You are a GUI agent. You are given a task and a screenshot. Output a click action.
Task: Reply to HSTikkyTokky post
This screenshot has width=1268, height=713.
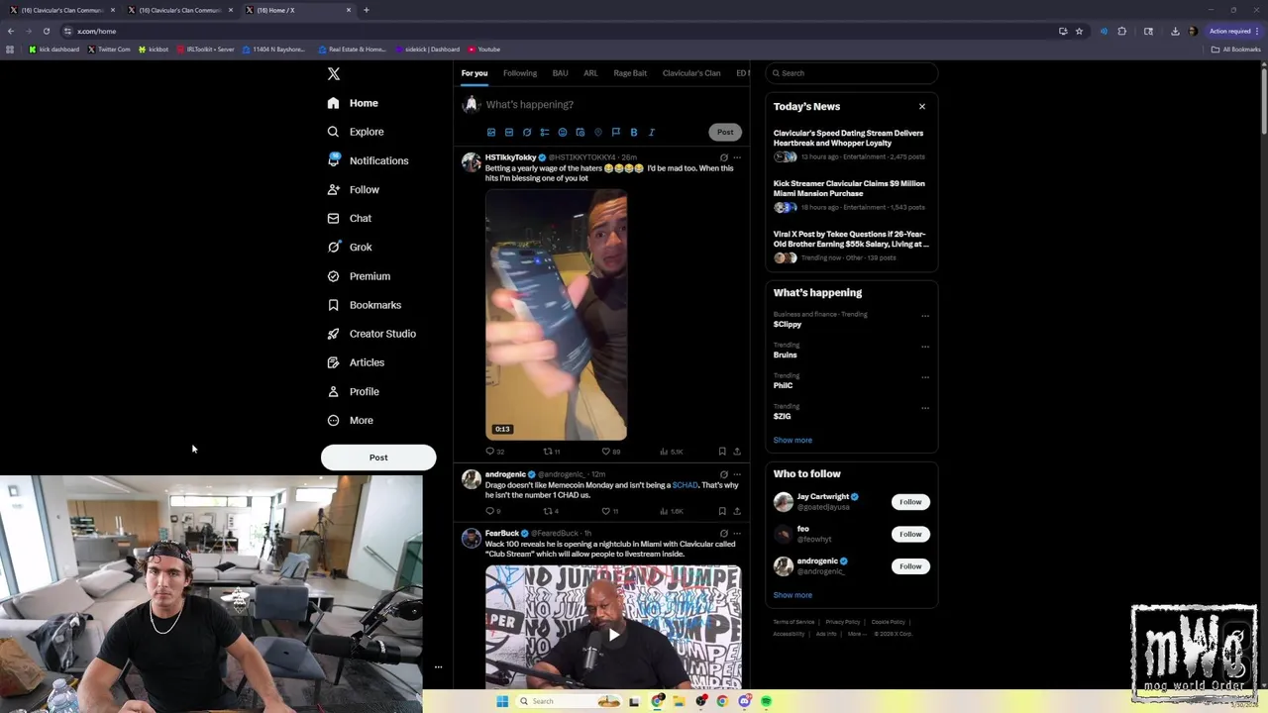click(489, 452)
